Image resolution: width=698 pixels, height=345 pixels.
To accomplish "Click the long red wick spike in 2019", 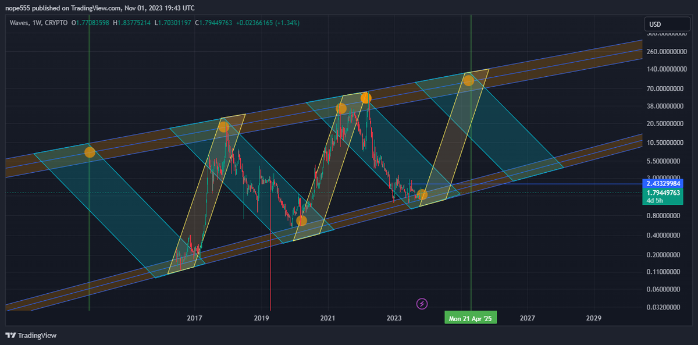I will tap(271, 279).
